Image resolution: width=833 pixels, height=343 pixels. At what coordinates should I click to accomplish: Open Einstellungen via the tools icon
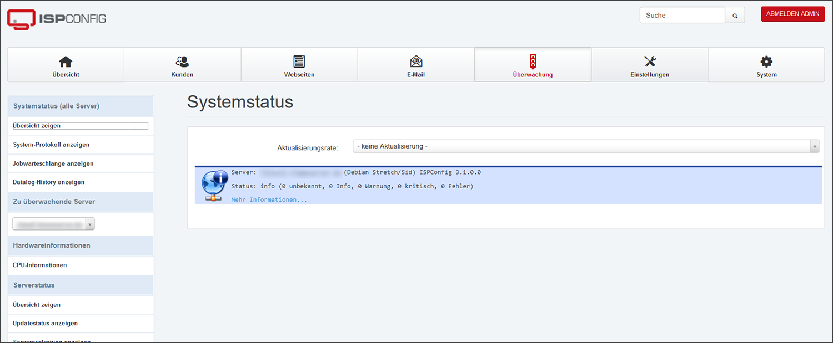click(x=650, y=62)
